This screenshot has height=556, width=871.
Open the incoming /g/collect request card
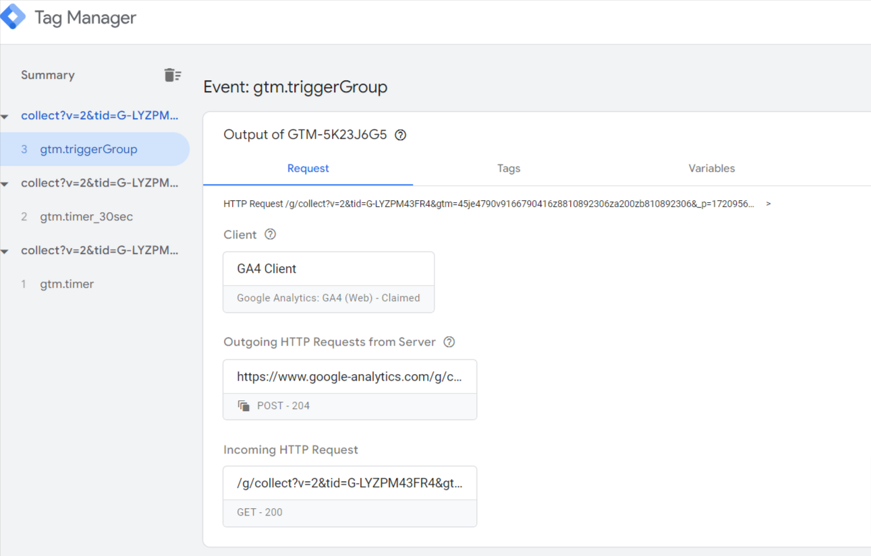point(349,496)
